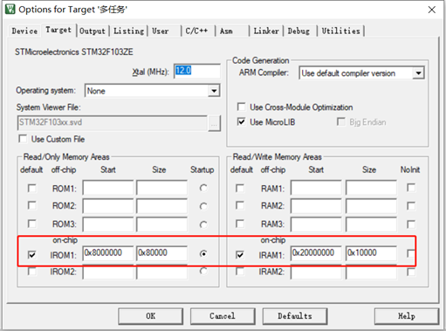The width and height of the screenshot is (446, 331).
Task: Check the ROM1 default checkbox
Action: [x=31, y=188]
